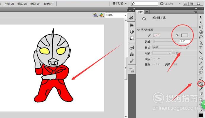Viewport: 205px width, 118px height.
Task: Click the stroke width 3.00 field
Action: [x=185, y=41]
